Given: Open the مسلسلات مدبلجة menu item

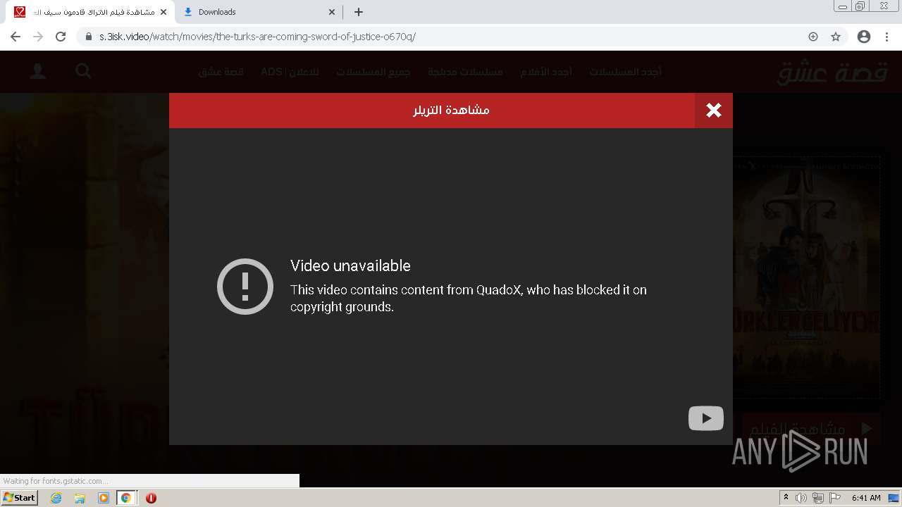Looking at the screenshot, I should point(465,72).
